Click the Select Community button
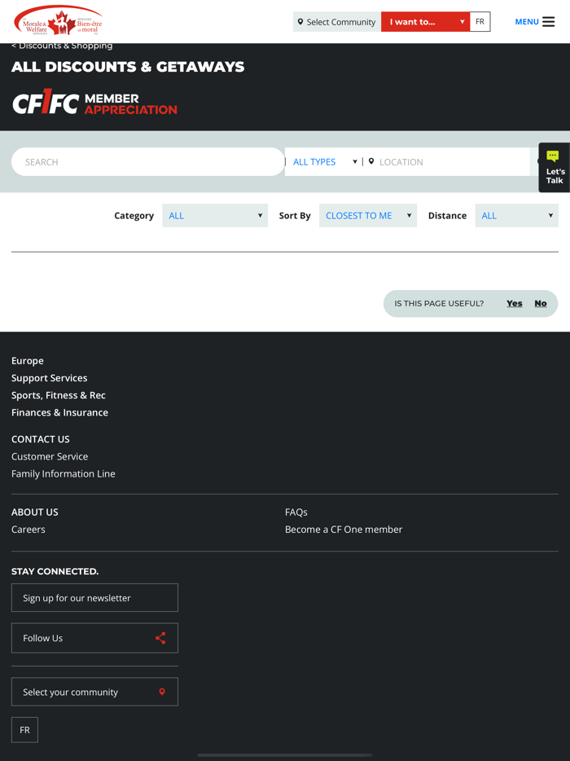Viewport: 570px width, 761px height. coord(337,22)
